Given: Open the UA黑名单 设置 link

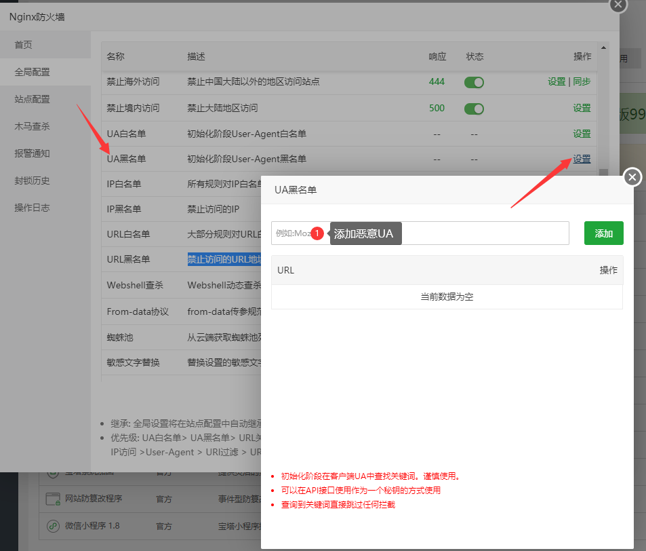Looking at the screenshot, I should pos(582,158).
